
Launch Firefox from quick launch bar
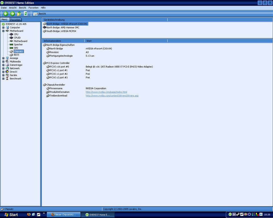[29, 214]
